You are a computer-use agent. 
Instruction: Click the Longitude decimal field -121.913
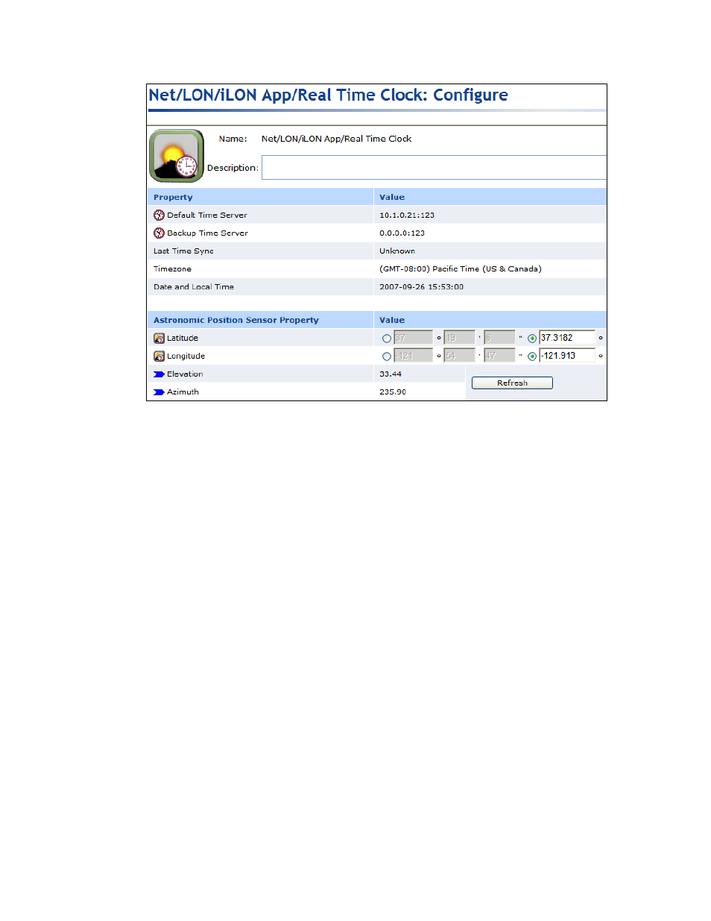(567, 356)
